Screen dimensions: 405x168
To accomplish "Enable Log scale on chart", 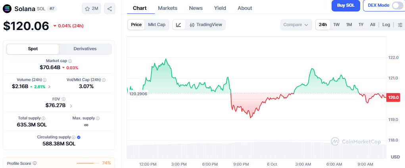I will point(386,25).
